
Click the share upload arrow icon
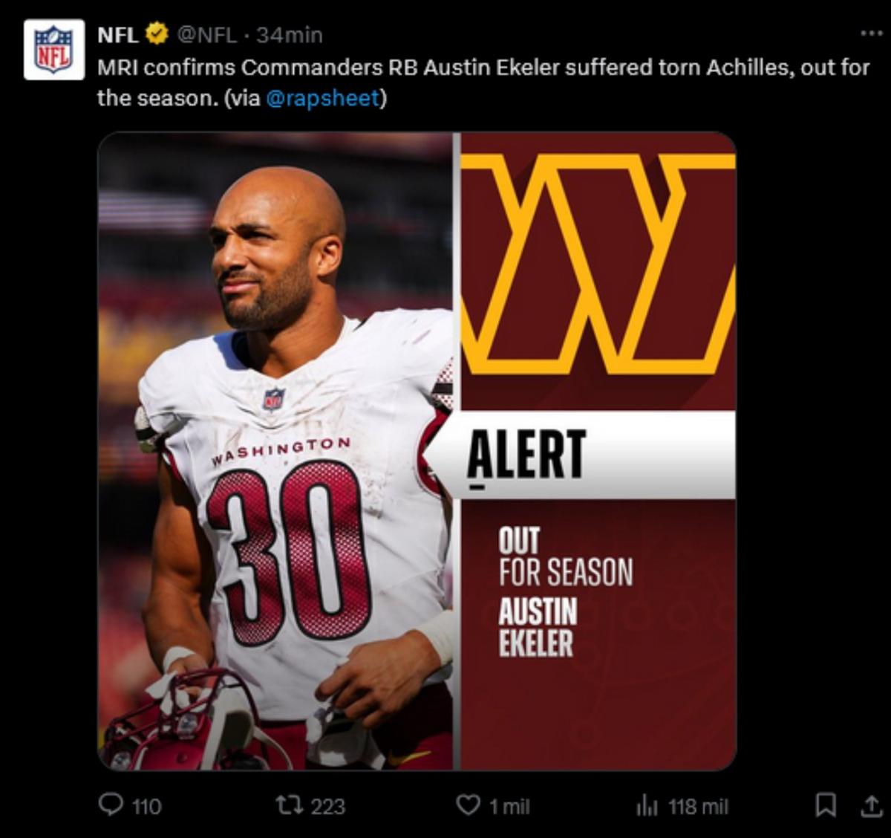pos(871,805)
